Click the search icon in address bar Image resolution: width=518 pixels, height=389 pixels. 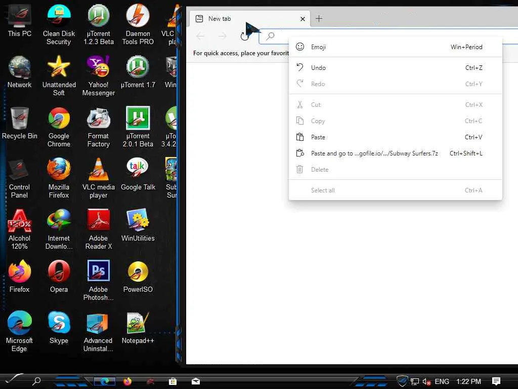270,36
